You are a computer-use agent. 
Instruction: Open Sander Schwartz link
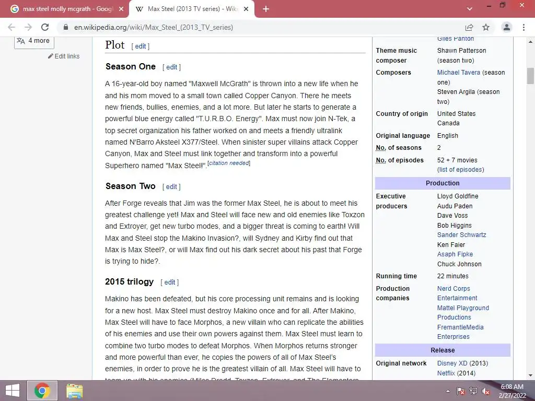[x=462, y=234]
